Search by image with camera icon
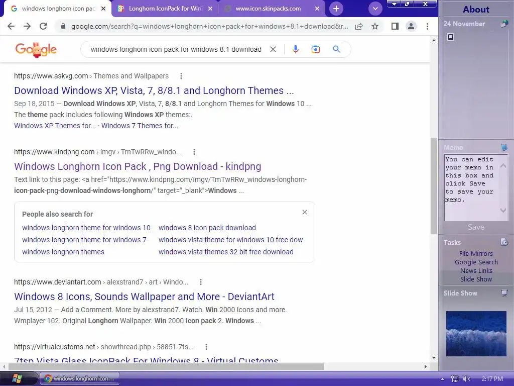The height and width of the screenshot is (386, 514). coord(315,49)
